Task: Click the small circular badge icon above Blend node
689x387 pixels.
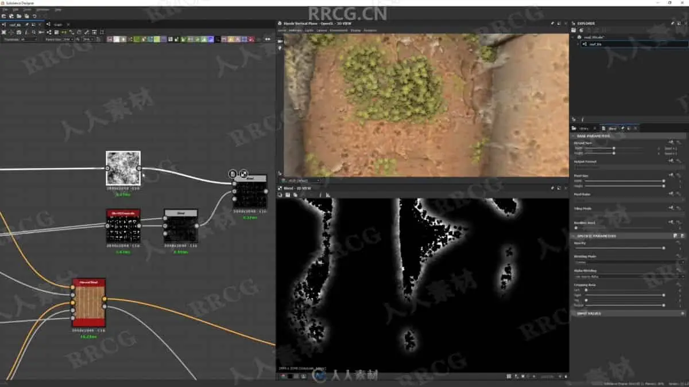Action: [233, 173]
